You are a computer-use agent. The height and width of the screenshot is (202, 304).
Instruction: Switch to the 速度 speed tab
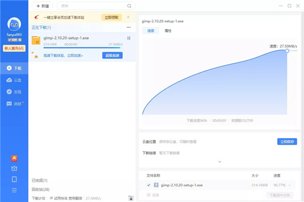(x=150, y=30)
